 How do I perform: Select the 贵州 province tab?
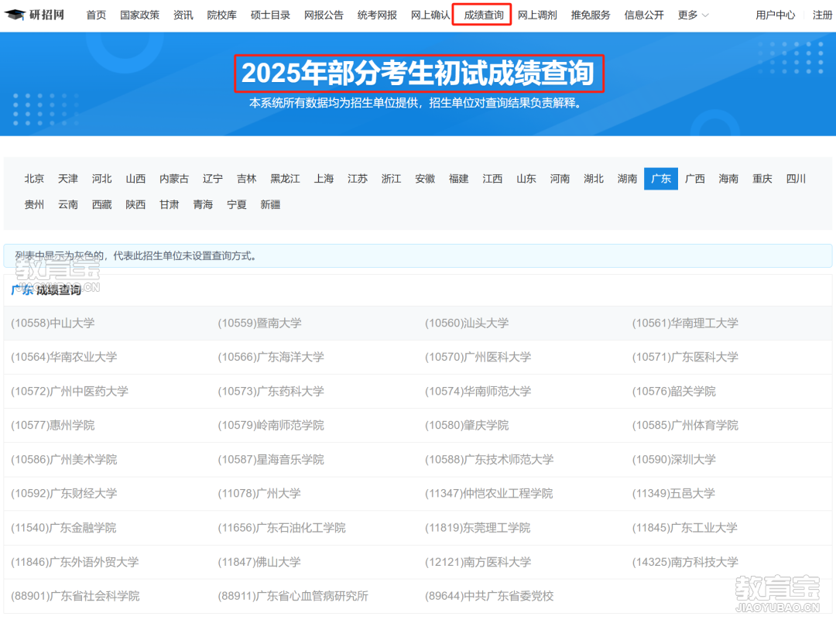coord(34,204)
